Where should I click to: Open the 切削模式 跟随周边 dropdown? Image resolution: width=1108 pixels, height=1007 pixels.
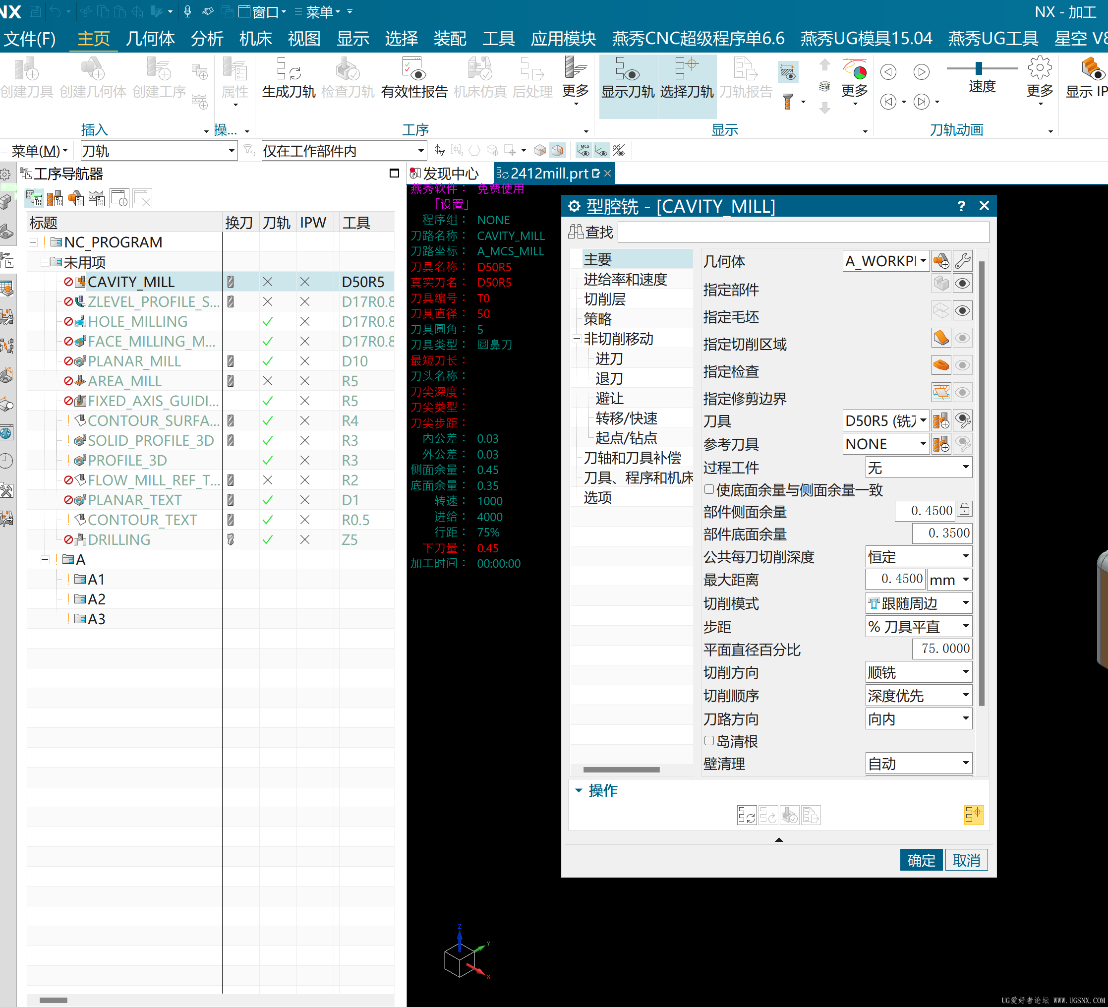click(919, 603)
